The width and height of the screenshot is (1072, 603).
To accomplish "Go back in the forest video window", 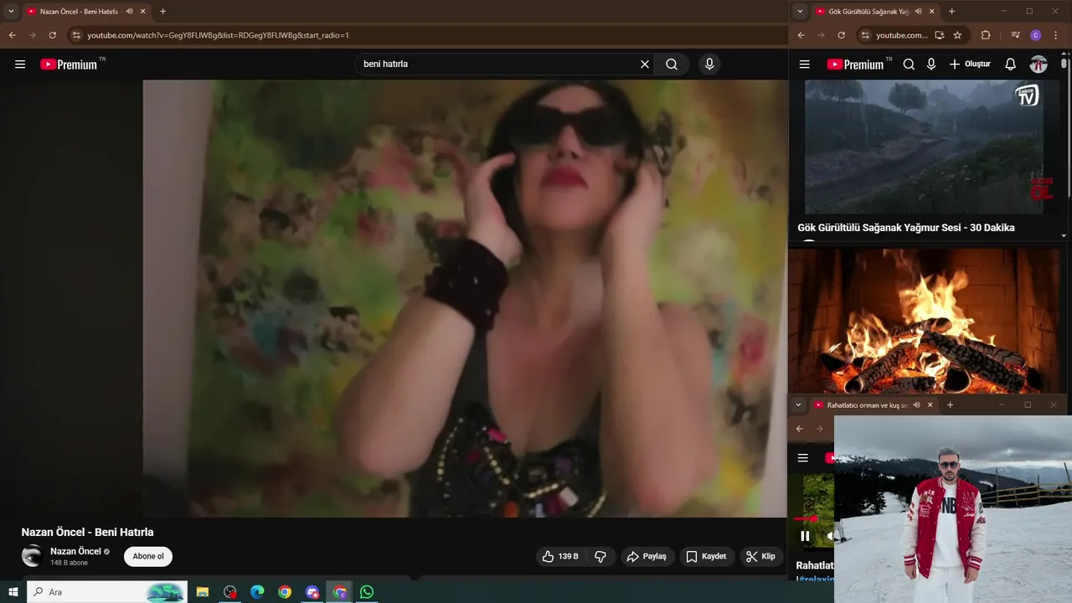I will tap(799, 429).
